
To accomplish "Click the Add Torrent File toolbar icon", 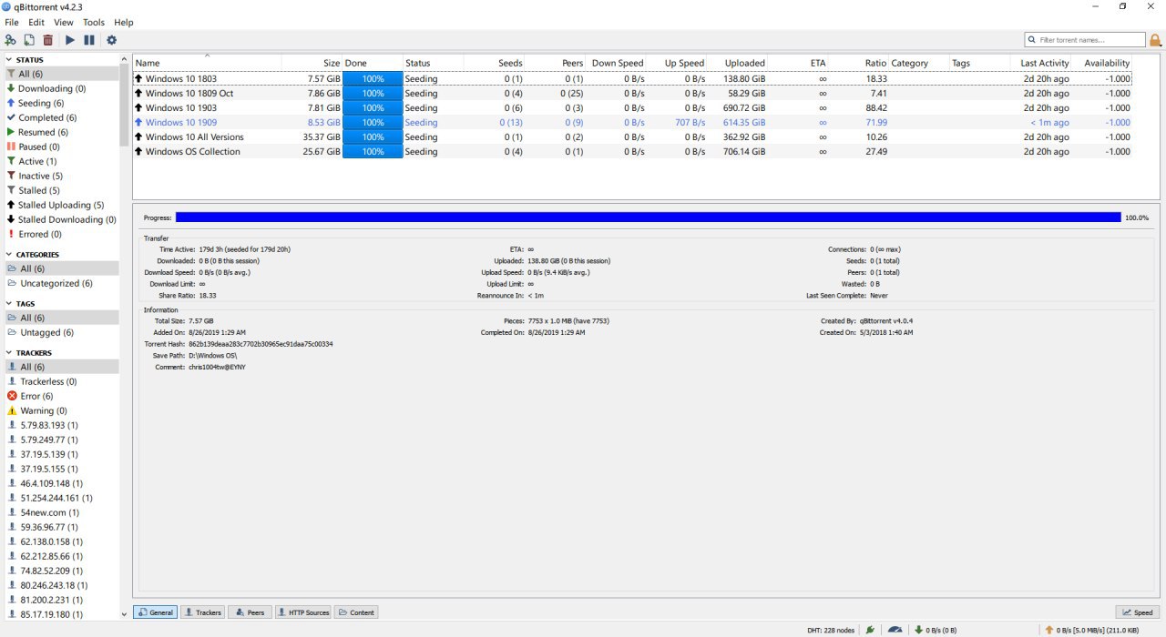I will (x=29, y=40).
